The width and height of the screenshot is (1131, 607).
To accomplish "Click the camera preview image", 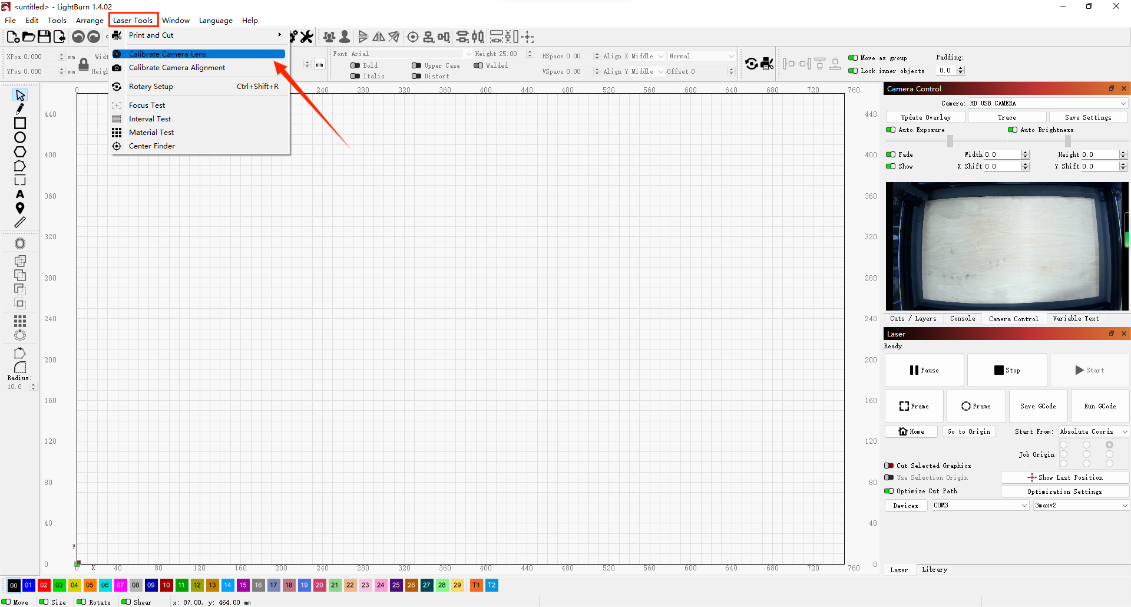I will (1007, 246).
